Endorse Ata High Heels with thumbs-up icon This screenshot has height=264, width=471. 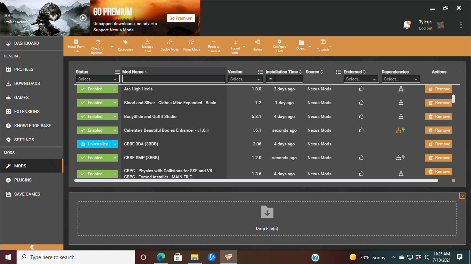(361, 89)
